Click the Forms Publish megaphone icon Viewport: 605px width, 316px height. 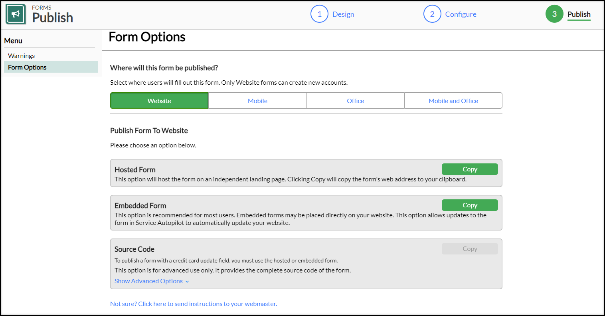point(16,14)
